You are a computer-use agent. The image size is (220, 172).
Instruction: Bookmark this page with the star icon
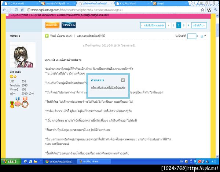coord(202,10)
